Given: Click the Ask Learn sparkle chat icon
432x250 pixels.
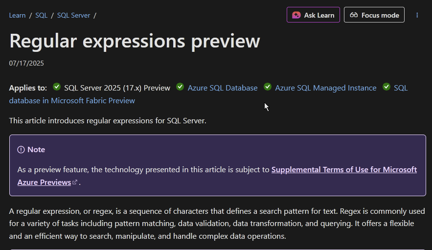Looking at the screenshot, I should pos(296,15).
